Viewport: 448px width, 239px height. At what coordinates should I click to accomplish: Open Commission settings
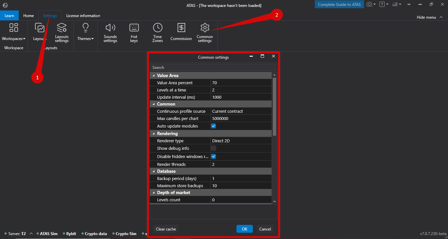[181, 32]
